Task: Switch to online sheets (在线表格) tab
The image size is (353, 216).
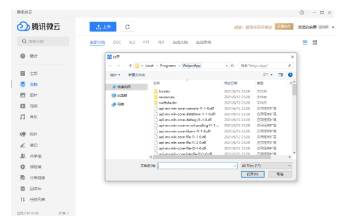Action: pos(204,42)
